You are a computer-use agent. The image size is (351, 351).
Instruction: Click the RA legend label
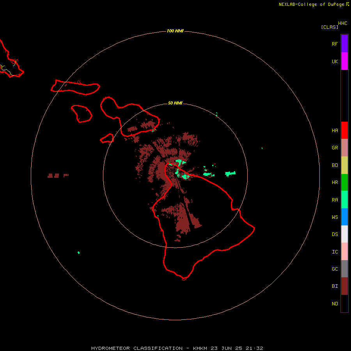click(335, 200)
